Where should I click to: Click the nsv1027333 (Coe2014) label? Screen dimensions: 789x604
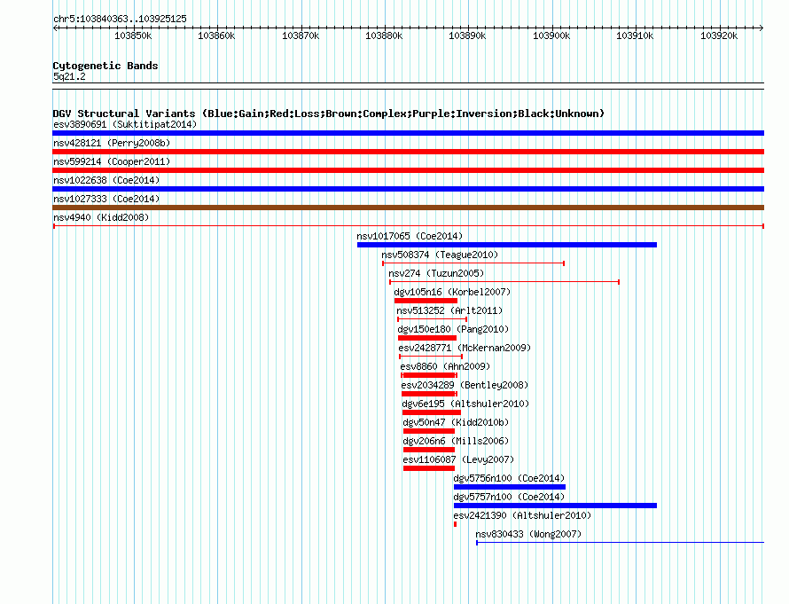(106, 199)
